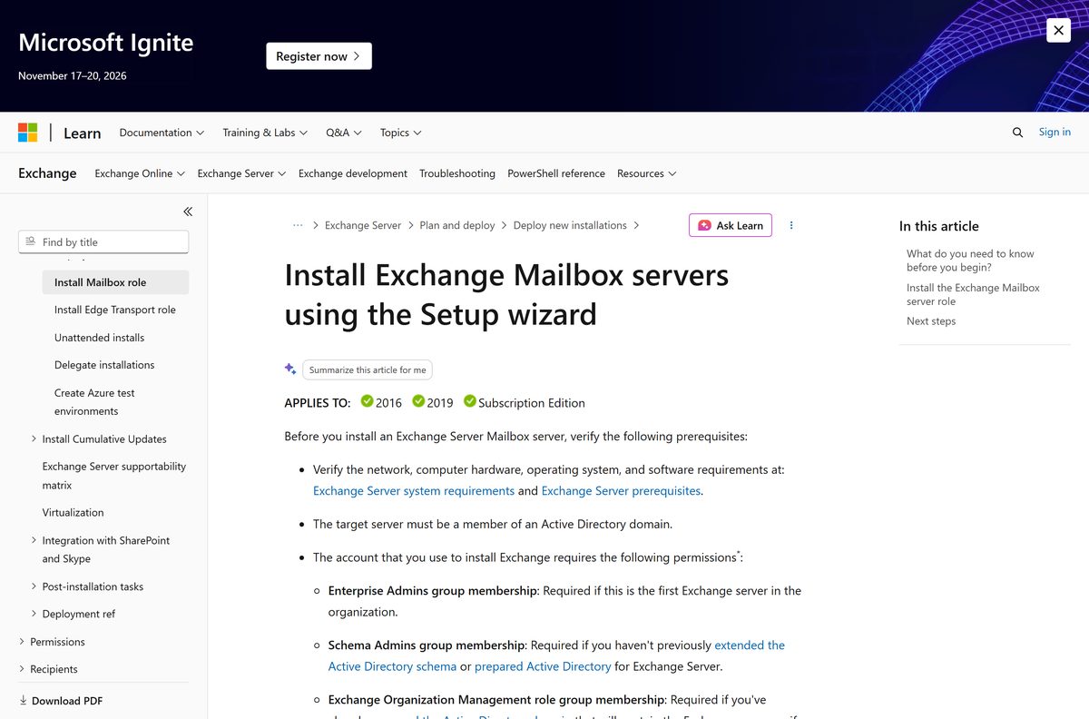The height and width of the screenshot is (719, 1089).
Task: Click Plan and deploy breadcrumb
Action: coord(457,225)
